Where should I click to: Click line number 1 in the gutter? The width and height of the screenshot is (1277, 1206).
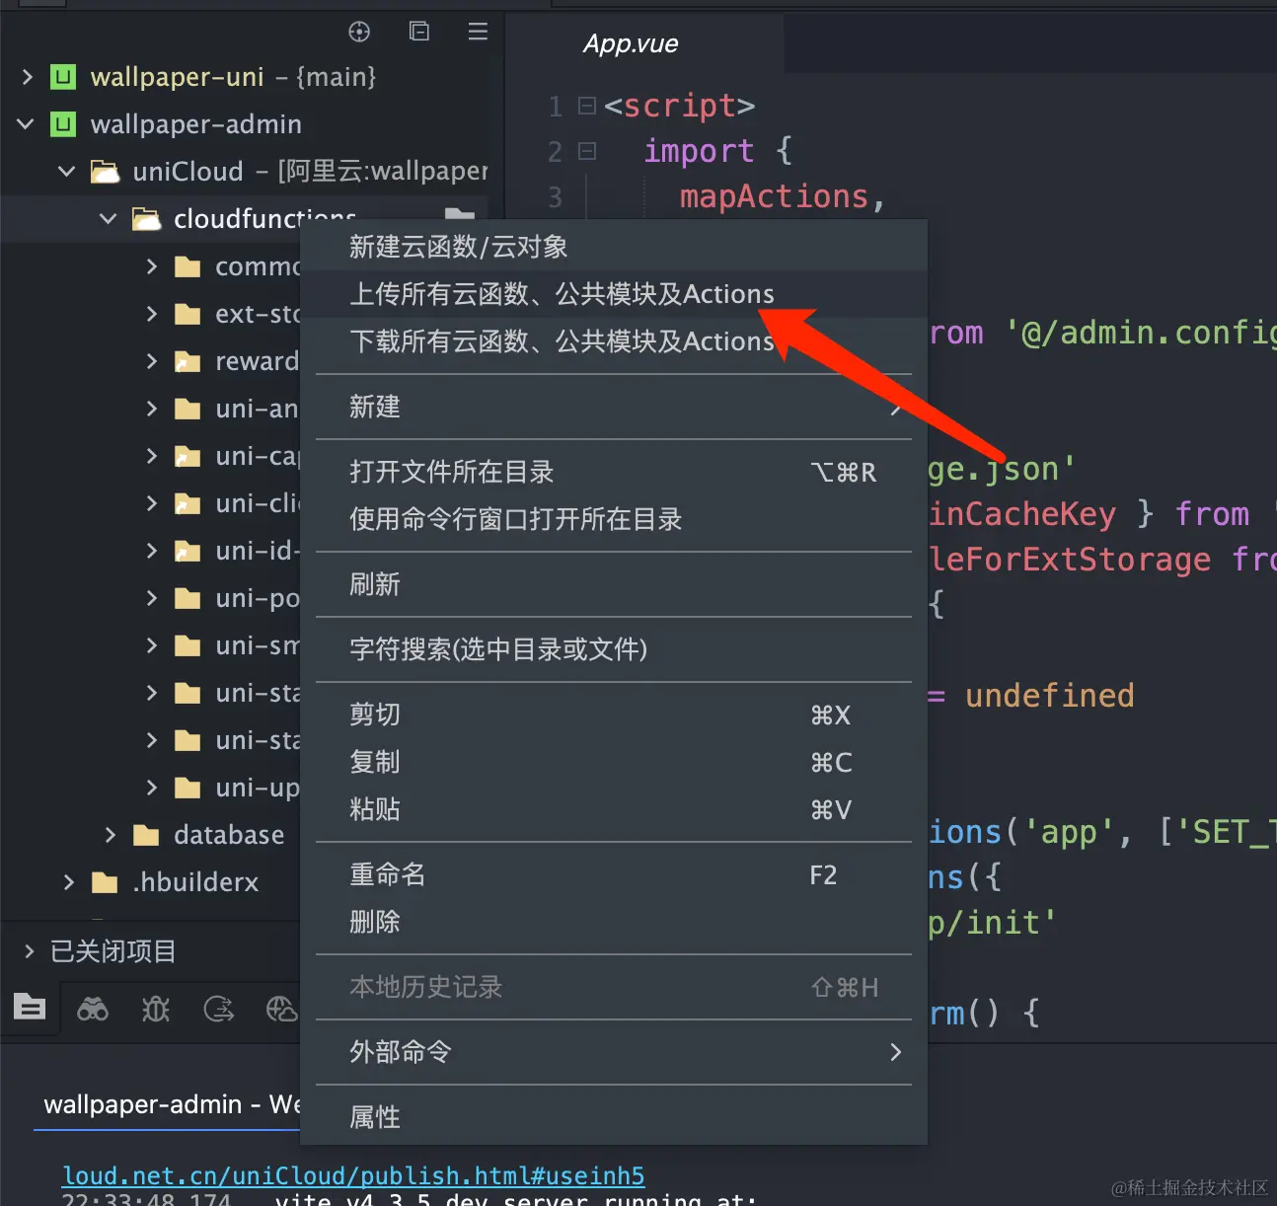point(556,106)
